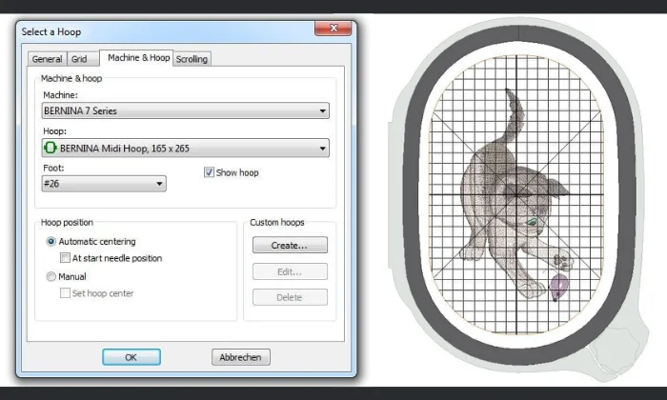Expand the Hoop dropdown with BERNINA Midi Hoop
667x400 pixels.
click(x=186, y=148)
